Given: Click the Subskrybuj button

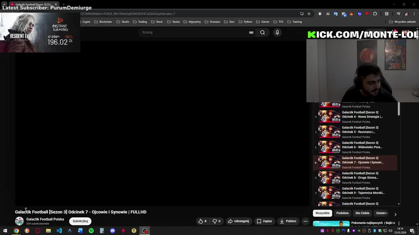Looking at the screenshot, I should pos(80,221).
